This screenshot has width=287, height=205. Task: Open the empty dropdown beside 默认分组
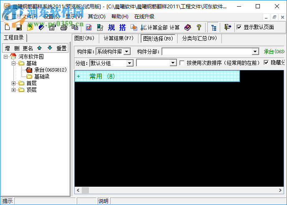[x=173, y=63]
